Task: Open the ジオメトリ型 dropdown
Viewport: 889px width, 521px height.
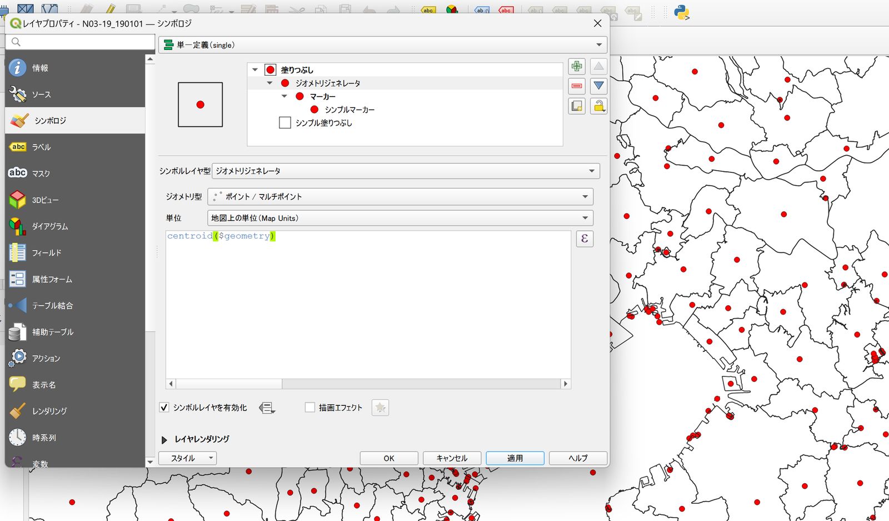Action: 400,196
